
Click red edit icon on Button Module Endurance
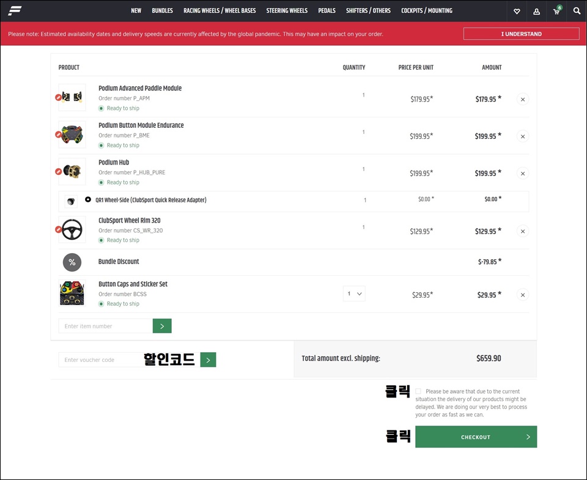pyautogui.click(x=59, y=135)
